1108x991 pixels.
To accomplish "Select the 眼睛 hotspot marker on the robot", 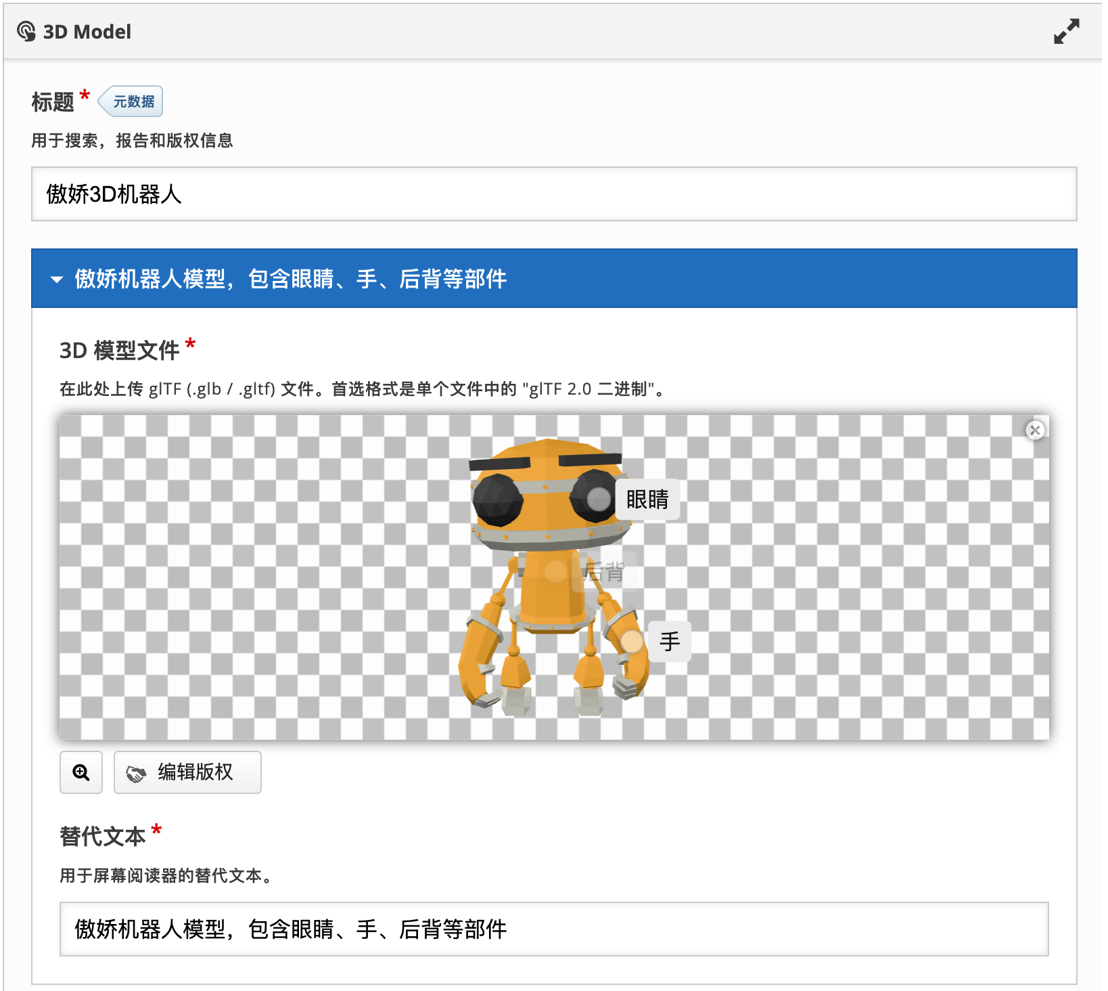I will [598, 500].
